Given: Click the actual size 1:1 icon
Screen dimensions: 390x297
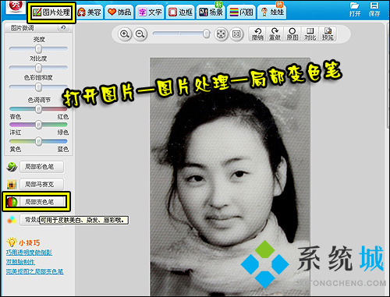Looking at the screenshot, I should 236,34.
